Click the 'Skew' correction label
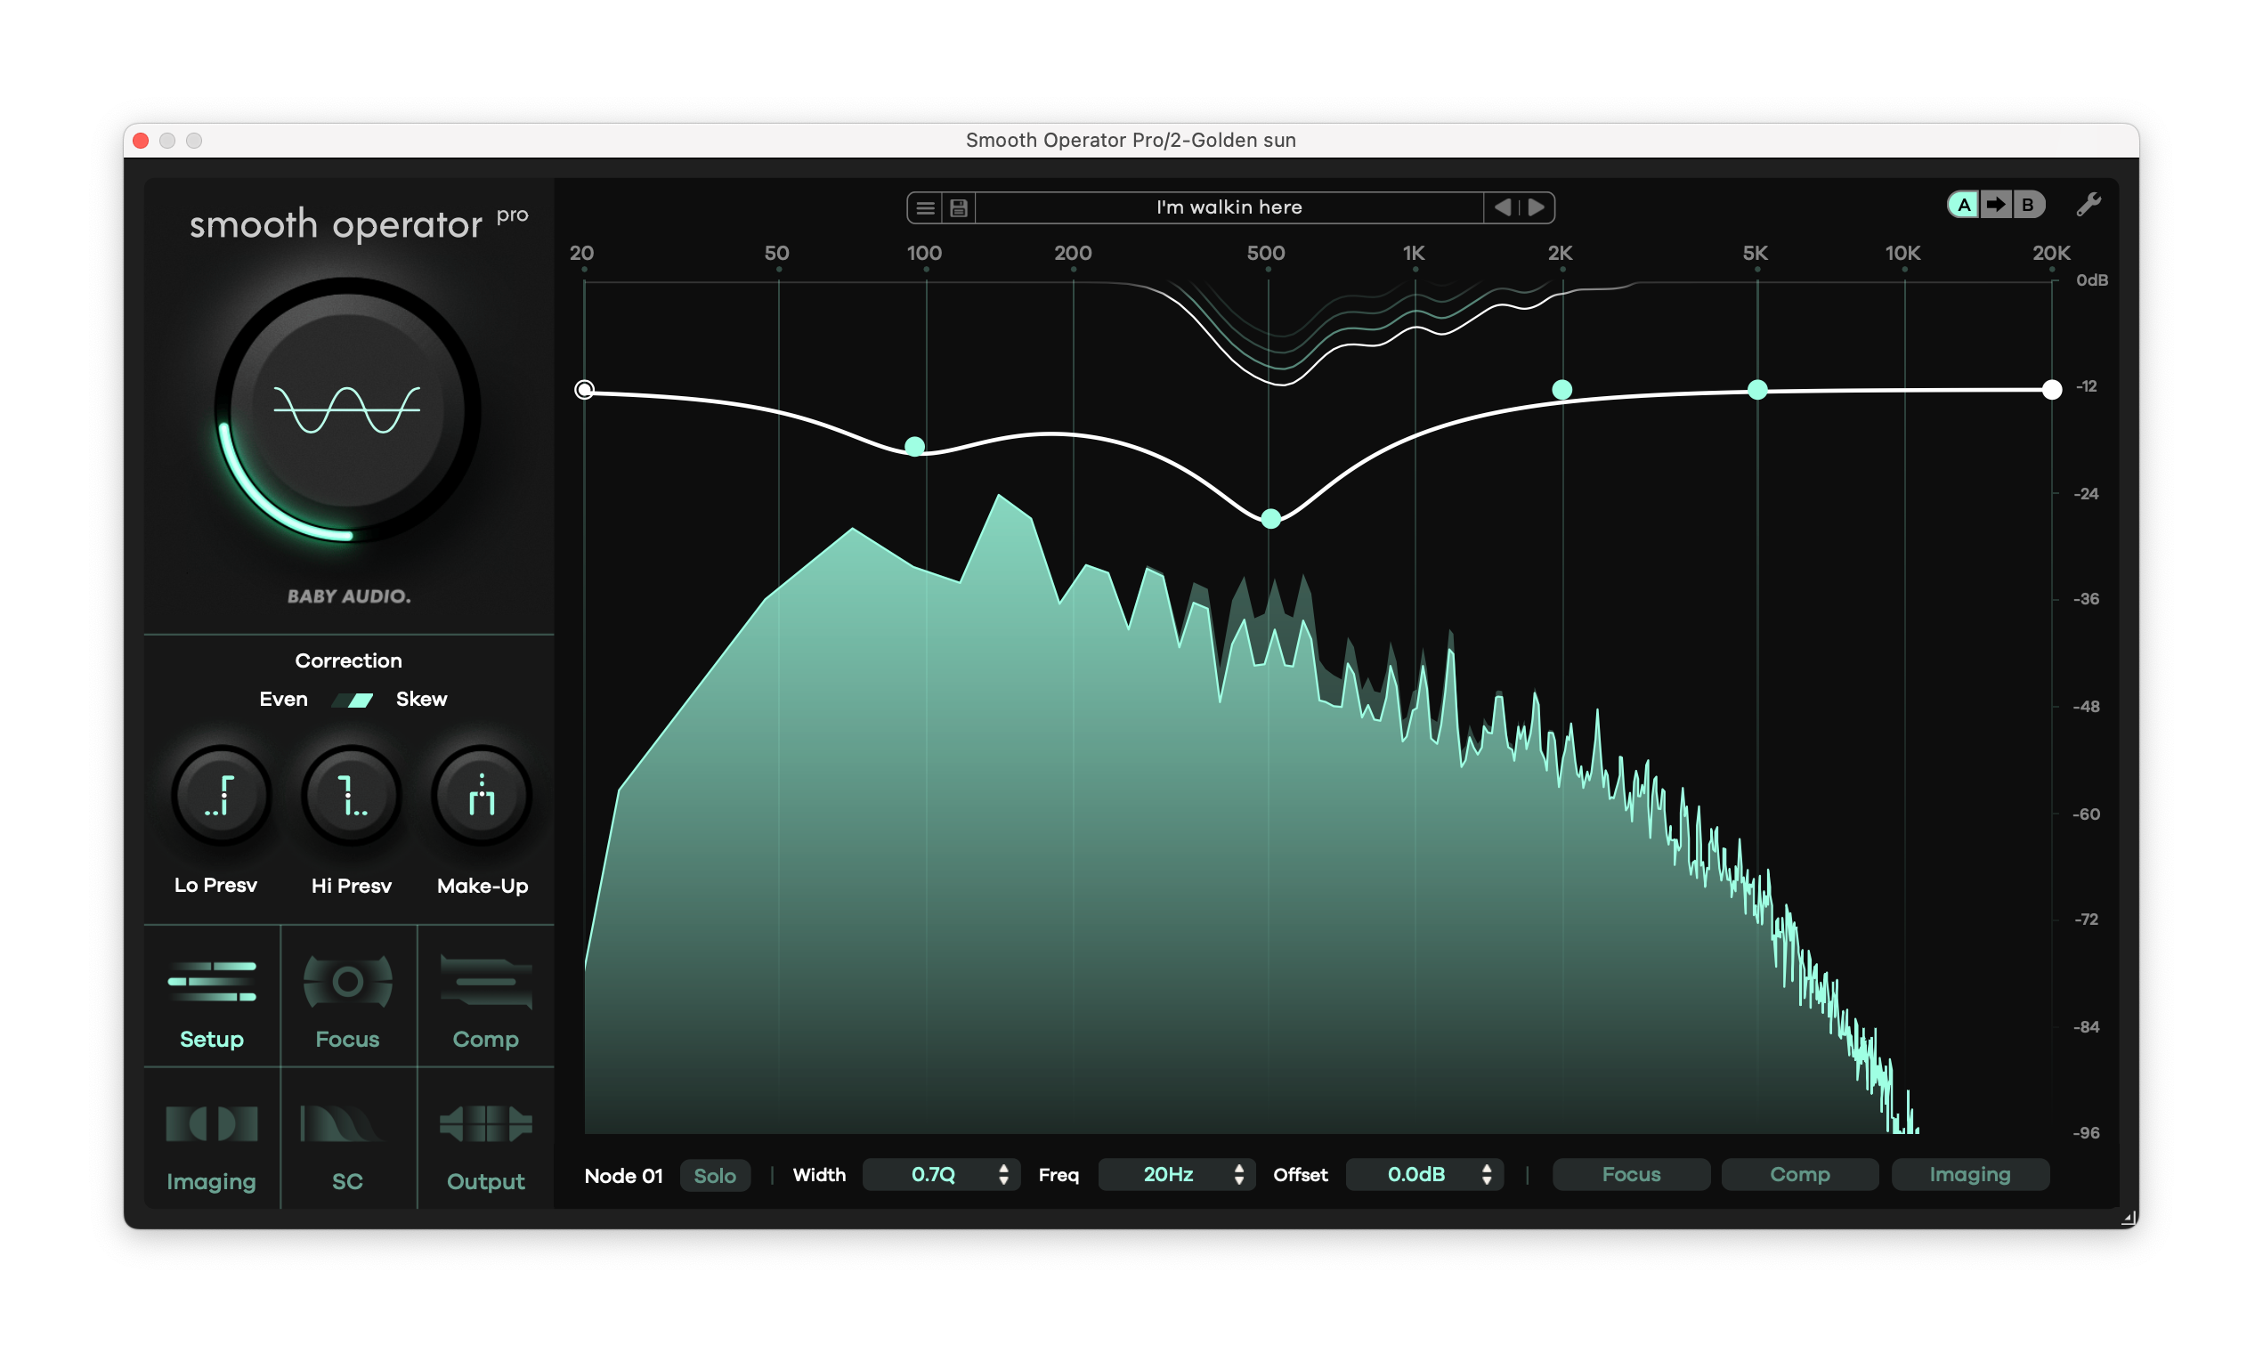 [421, 700]
